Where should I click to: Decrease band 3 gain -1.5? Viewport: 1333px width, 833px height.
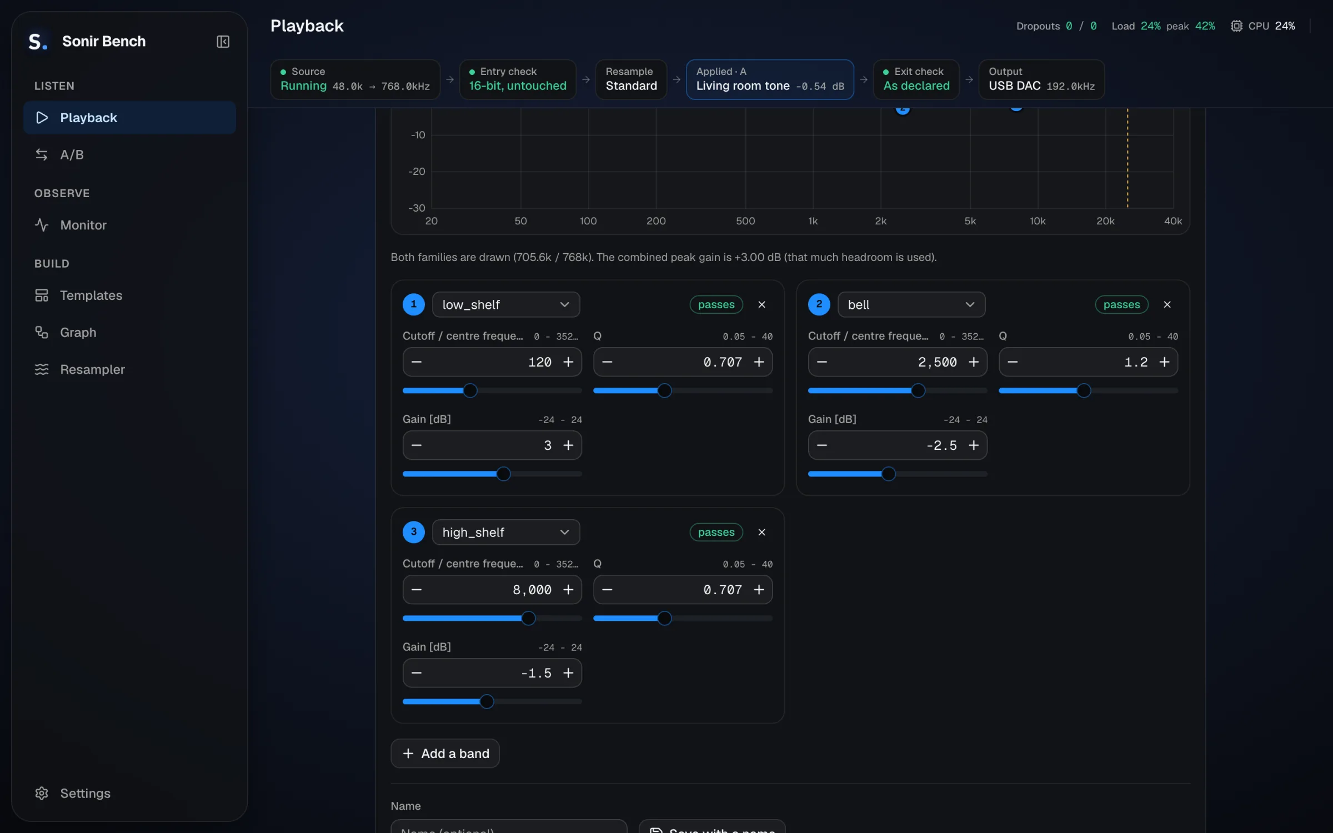coord(417,673)
